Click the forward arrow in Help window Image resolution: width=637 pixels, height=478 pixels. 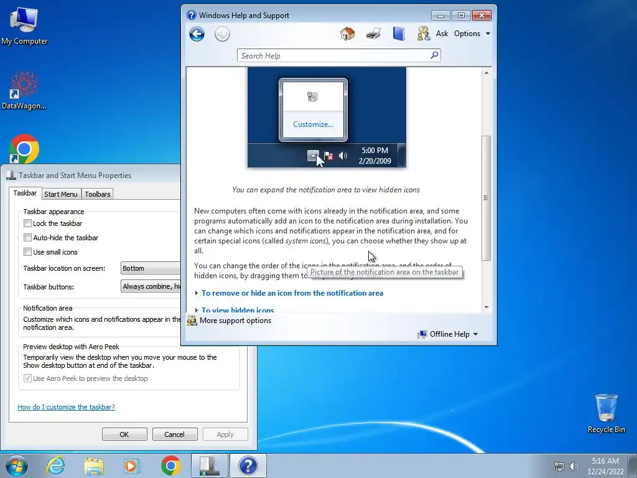(222, 34)
